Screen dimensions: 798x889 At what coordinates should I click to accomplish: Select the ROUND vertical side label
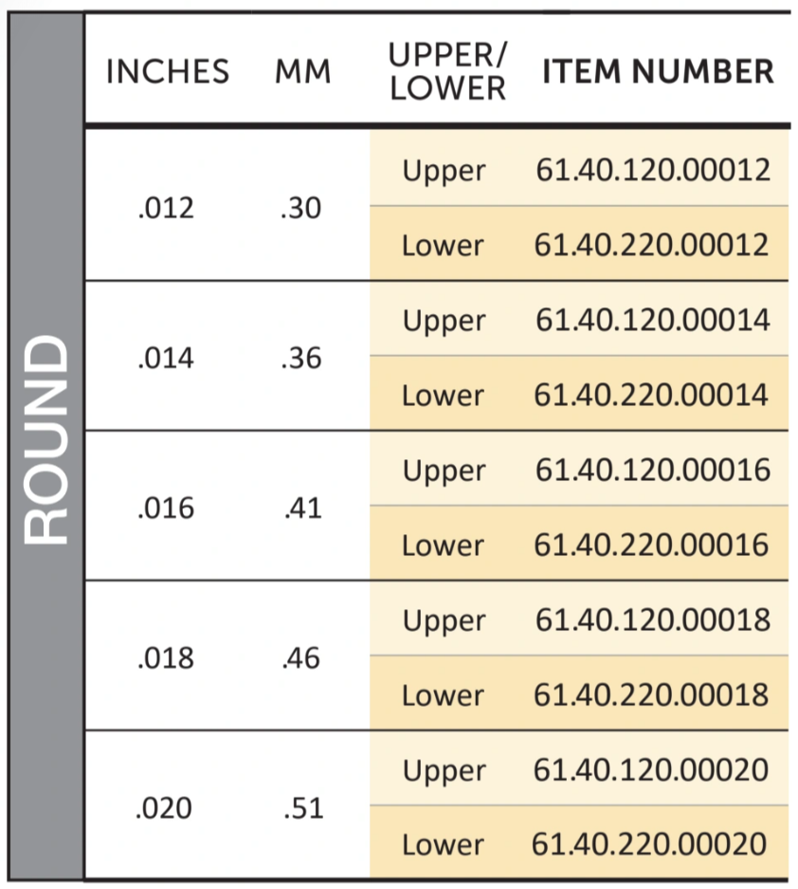[x=45, y=440]
